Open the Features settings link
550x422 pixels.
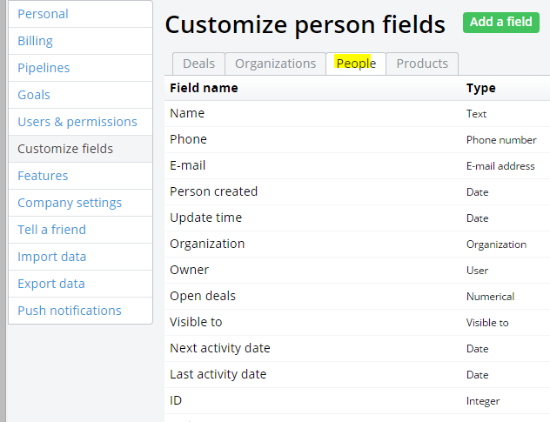(80, 176)
